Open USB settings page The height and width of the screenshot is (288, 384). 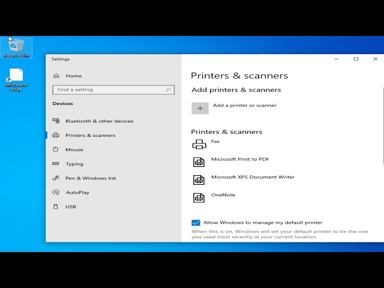coord(71,206)
